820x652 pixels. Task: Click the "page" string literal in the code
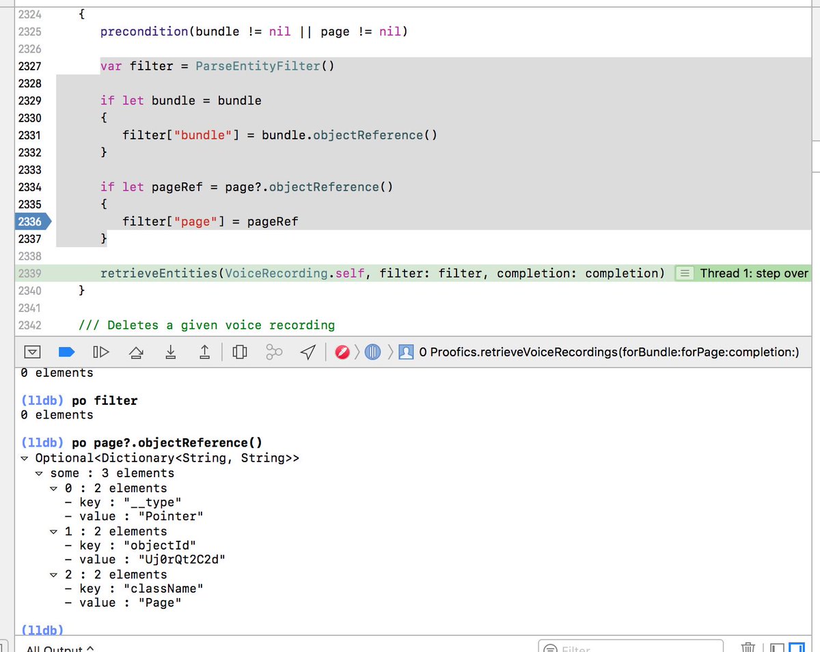coord(195,222)
